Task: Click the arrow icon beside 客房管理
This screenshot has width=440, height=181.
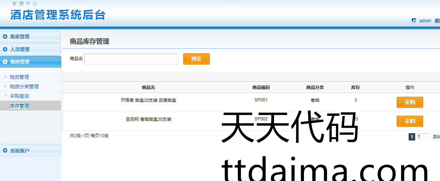Action: (5, 36)
